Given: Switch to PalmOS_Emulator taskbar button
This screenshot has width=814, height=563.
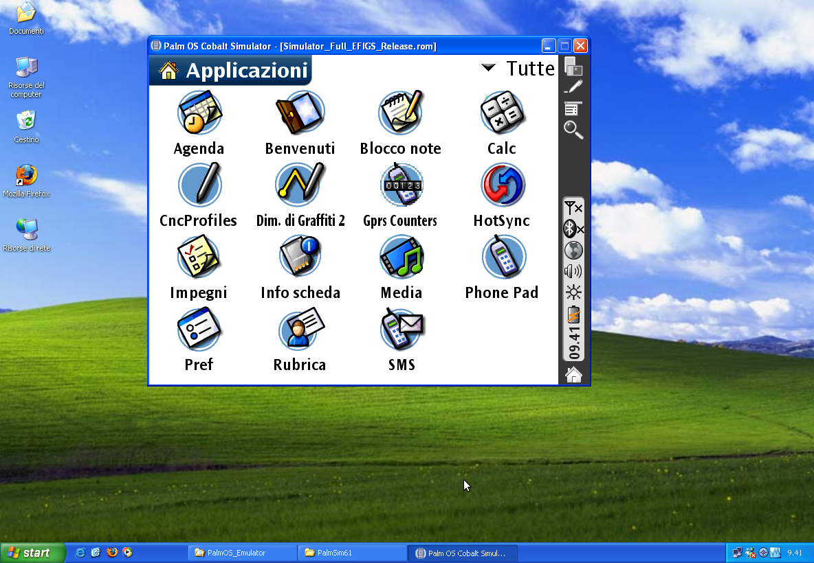Looking at the screenshot, I should click(243, 553).
